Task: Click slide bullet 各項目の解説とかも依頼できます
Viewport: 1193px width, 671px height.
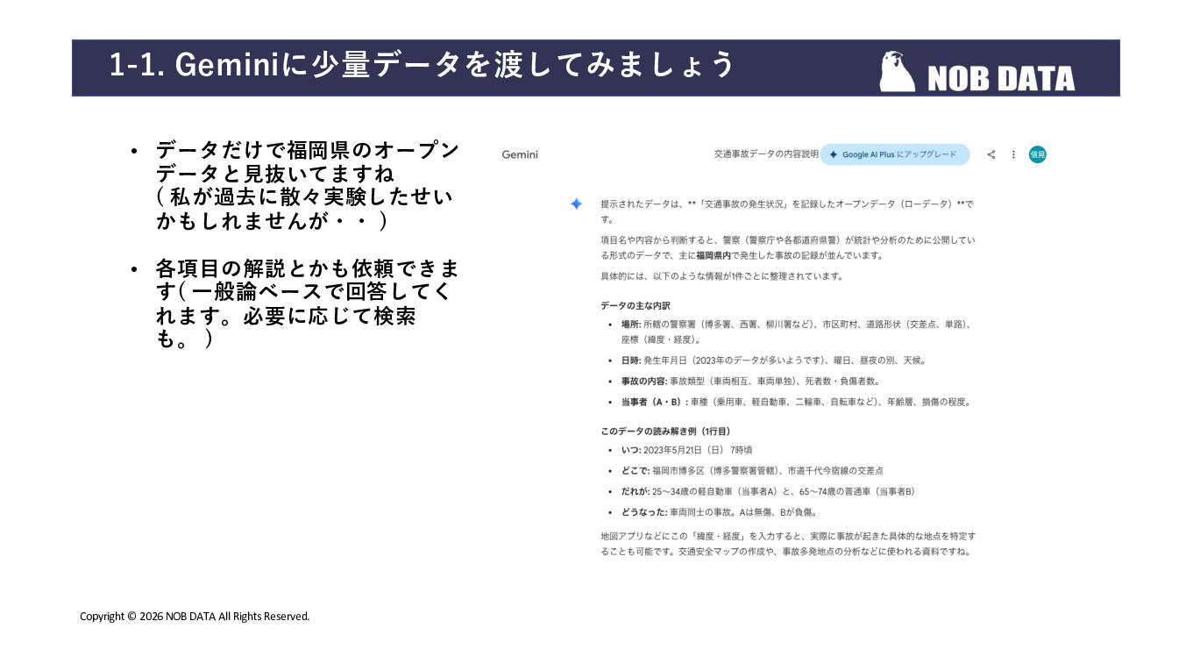Action: [308, 303]
